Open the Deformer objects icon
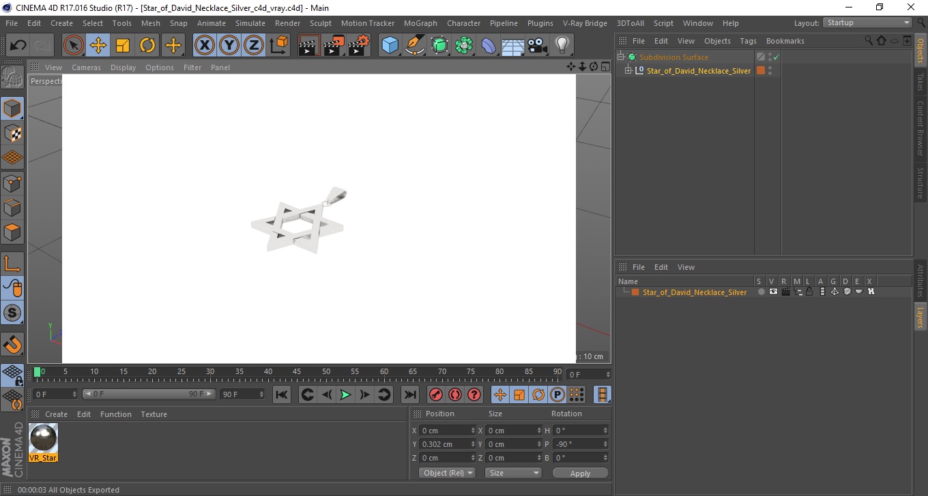Viewport: 928px width, 496px height. (489, 46)
